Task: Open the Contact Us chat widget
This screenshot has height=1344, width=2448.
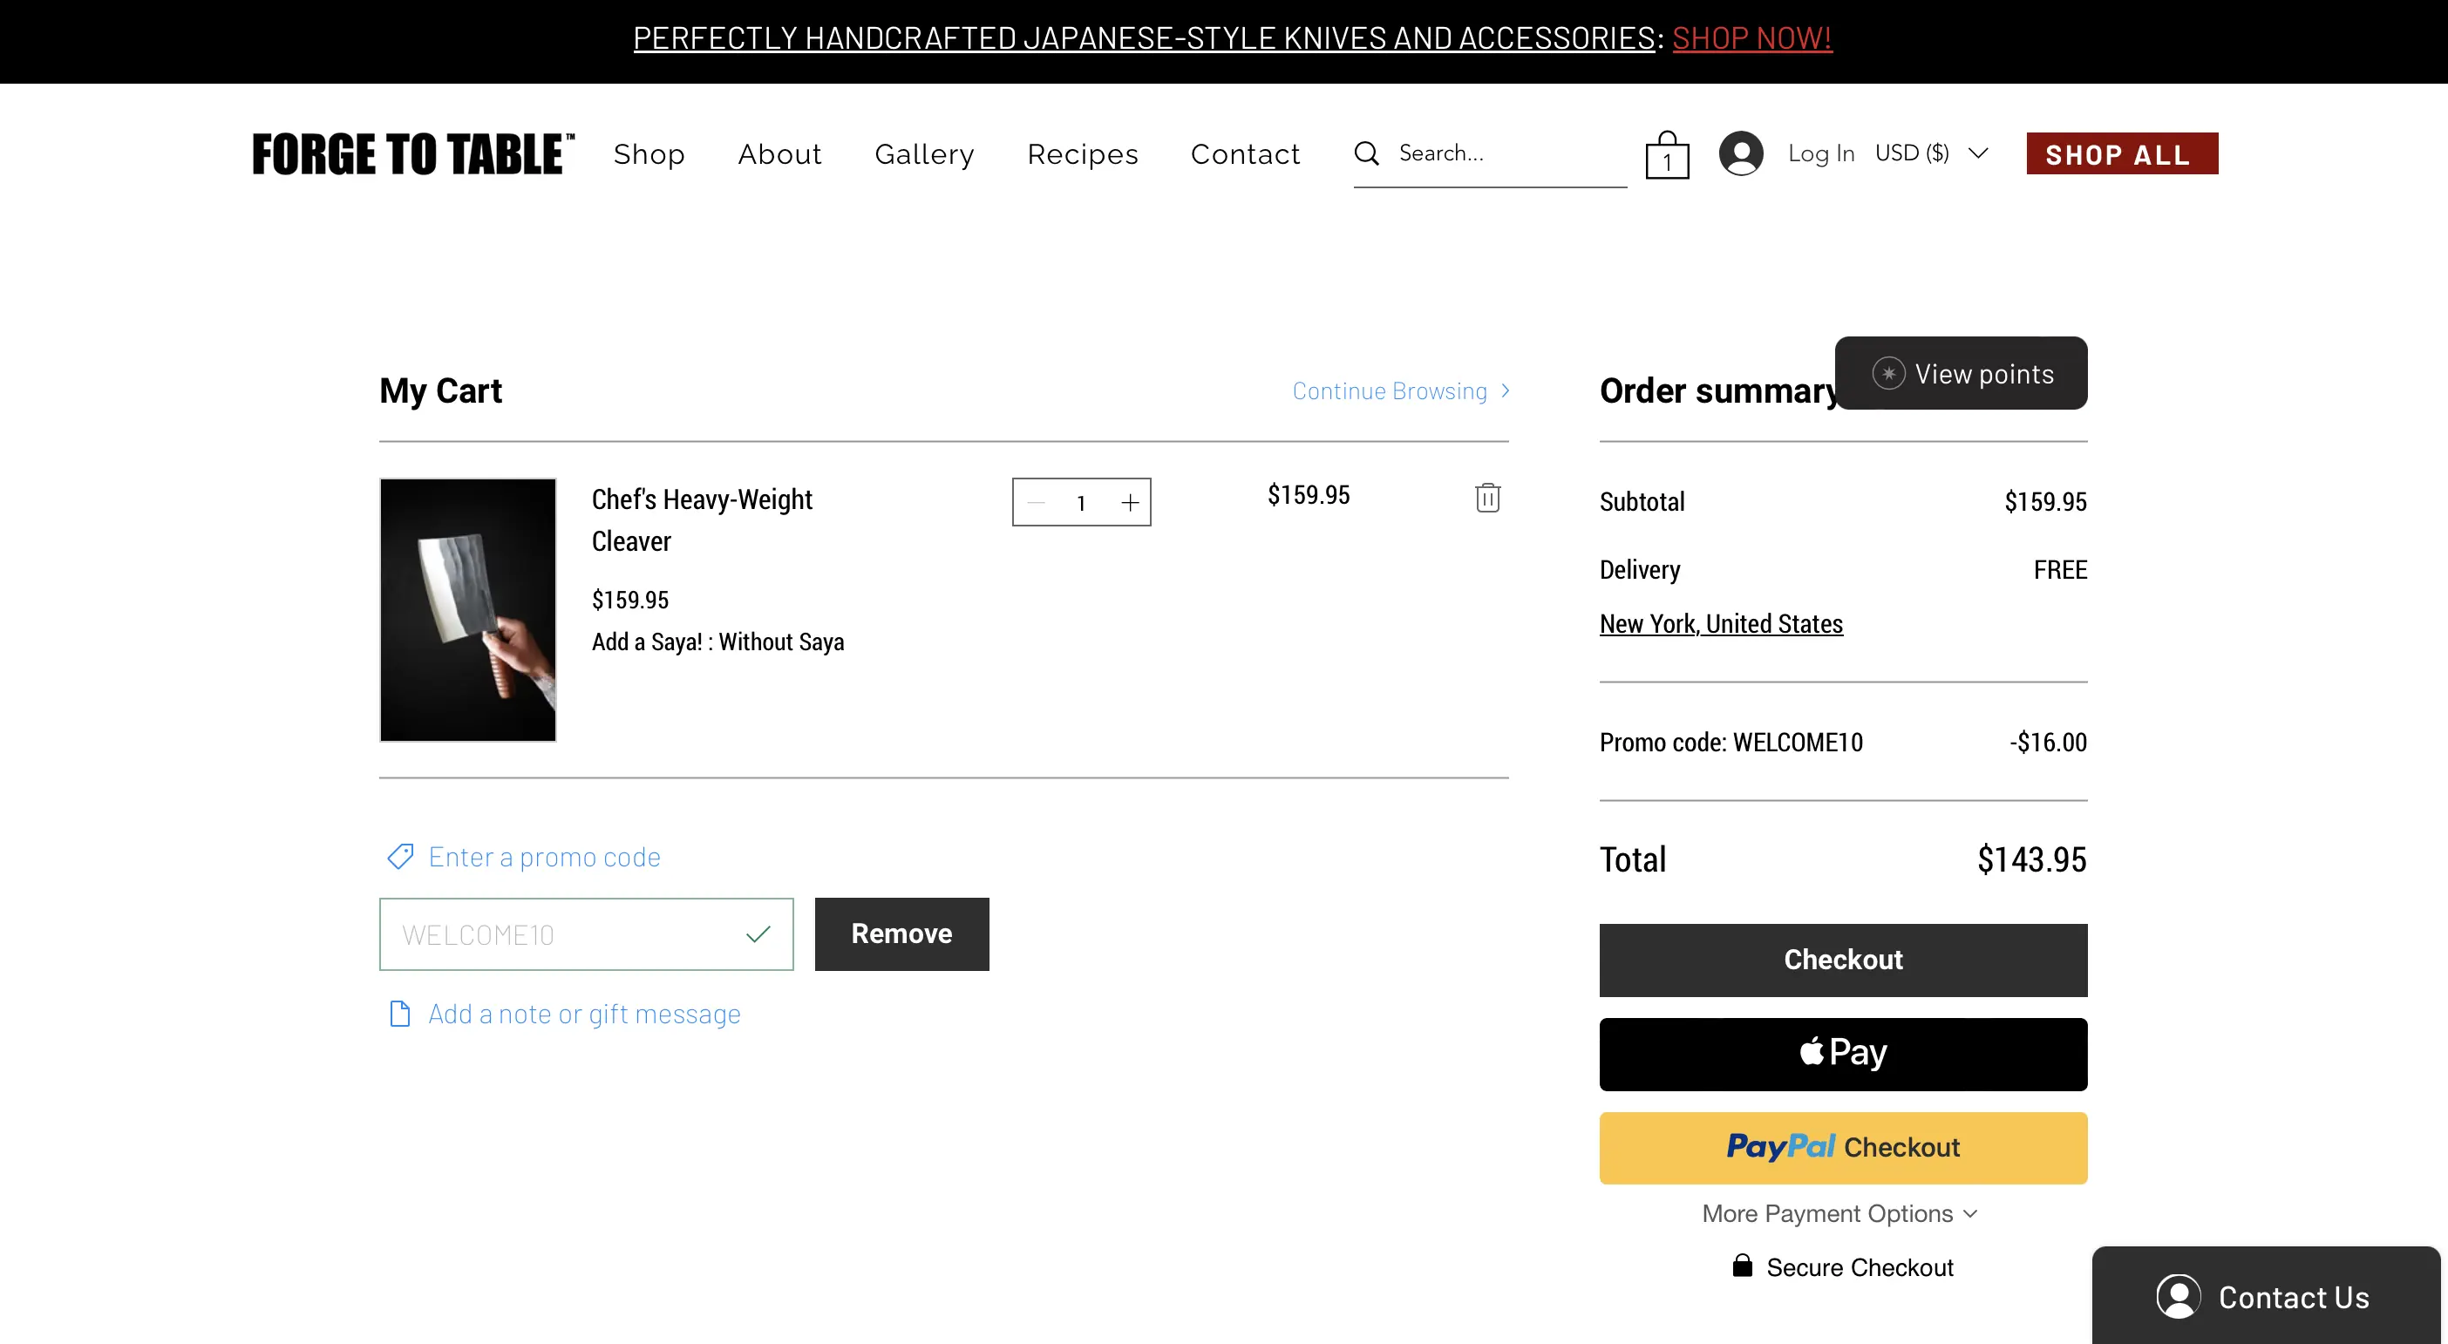Action: pos(2266,1297)
